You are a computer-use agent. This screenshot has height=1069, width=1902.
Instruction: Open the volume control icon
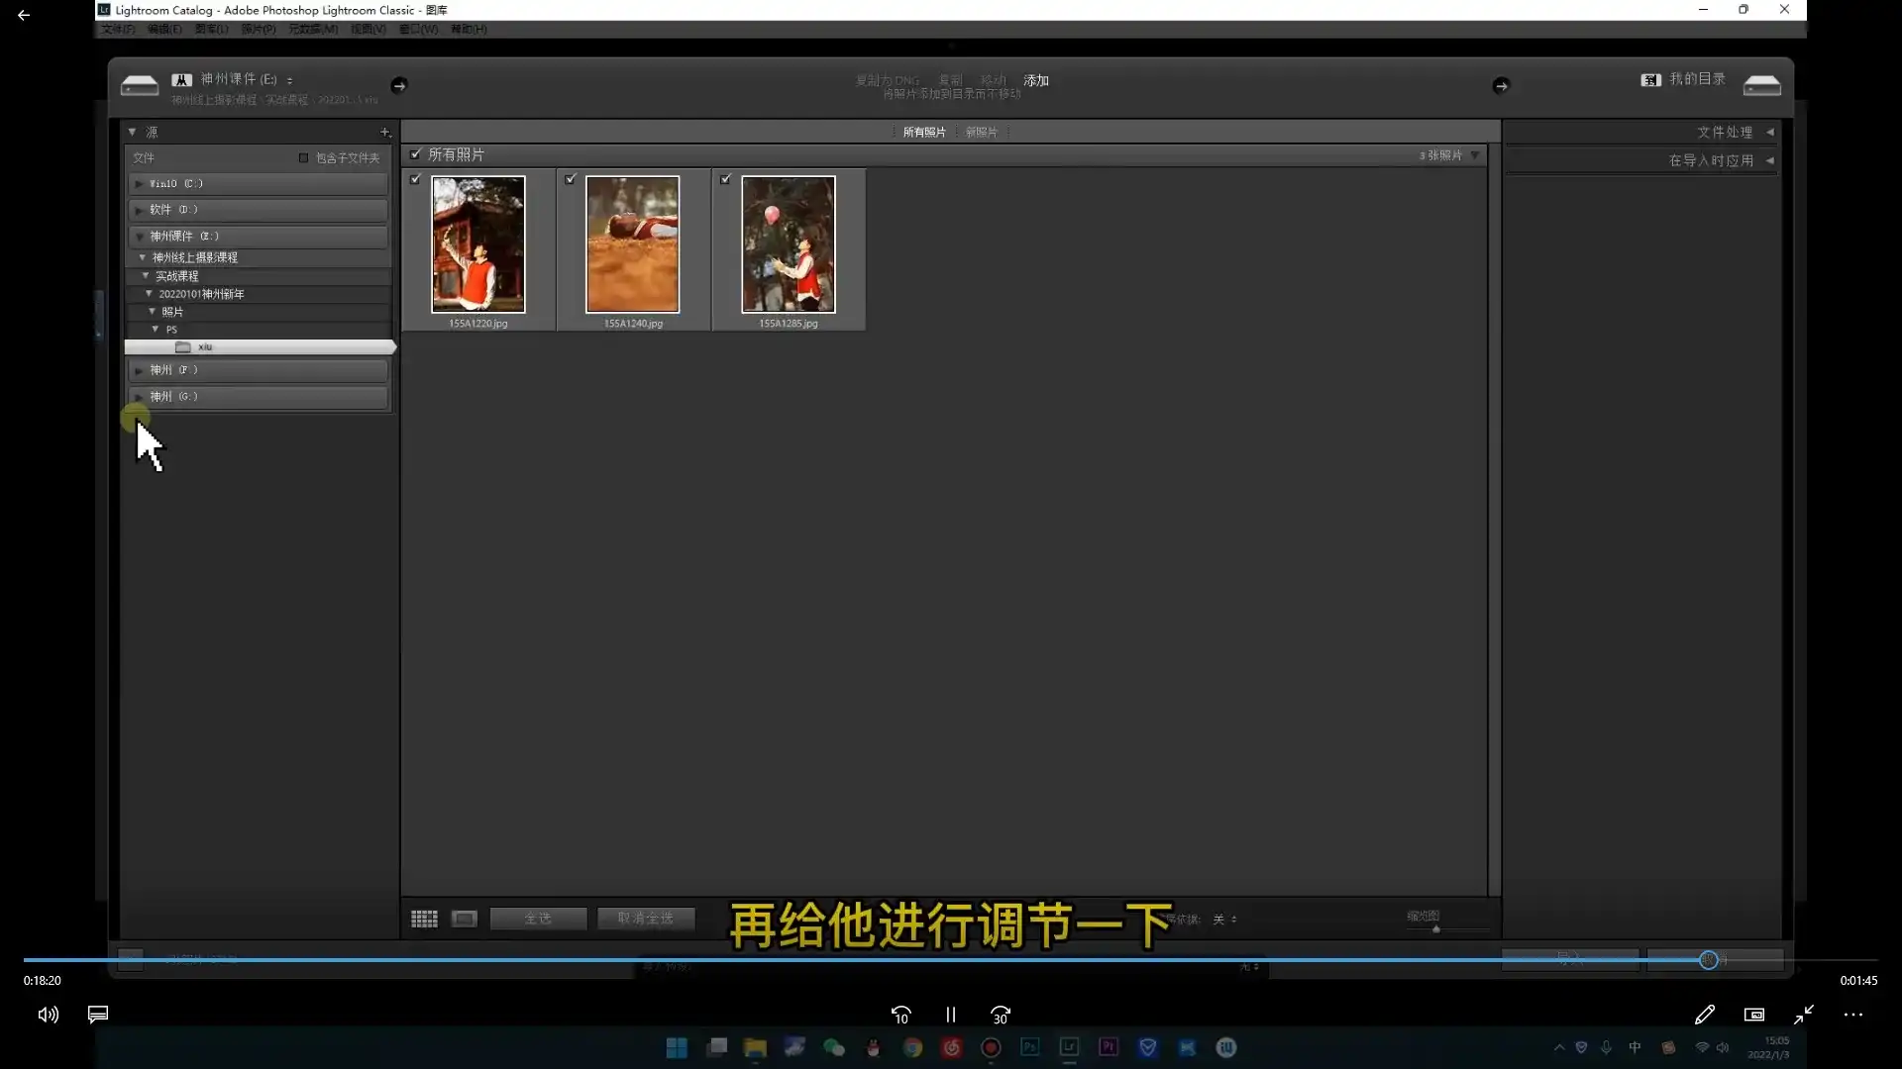(x=48, y=1015)
